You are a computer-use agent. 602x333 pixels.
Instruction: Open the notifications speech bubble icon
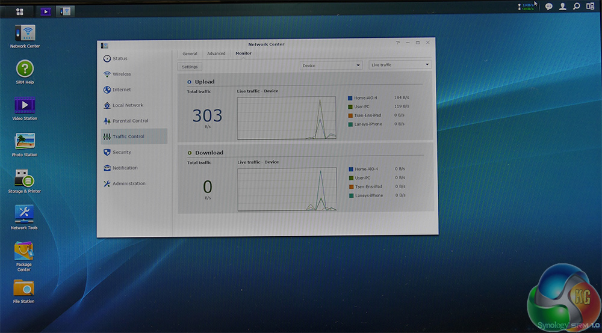click(548, 7)
